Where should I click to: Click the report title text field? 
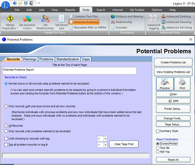click(x=69, y=71)
